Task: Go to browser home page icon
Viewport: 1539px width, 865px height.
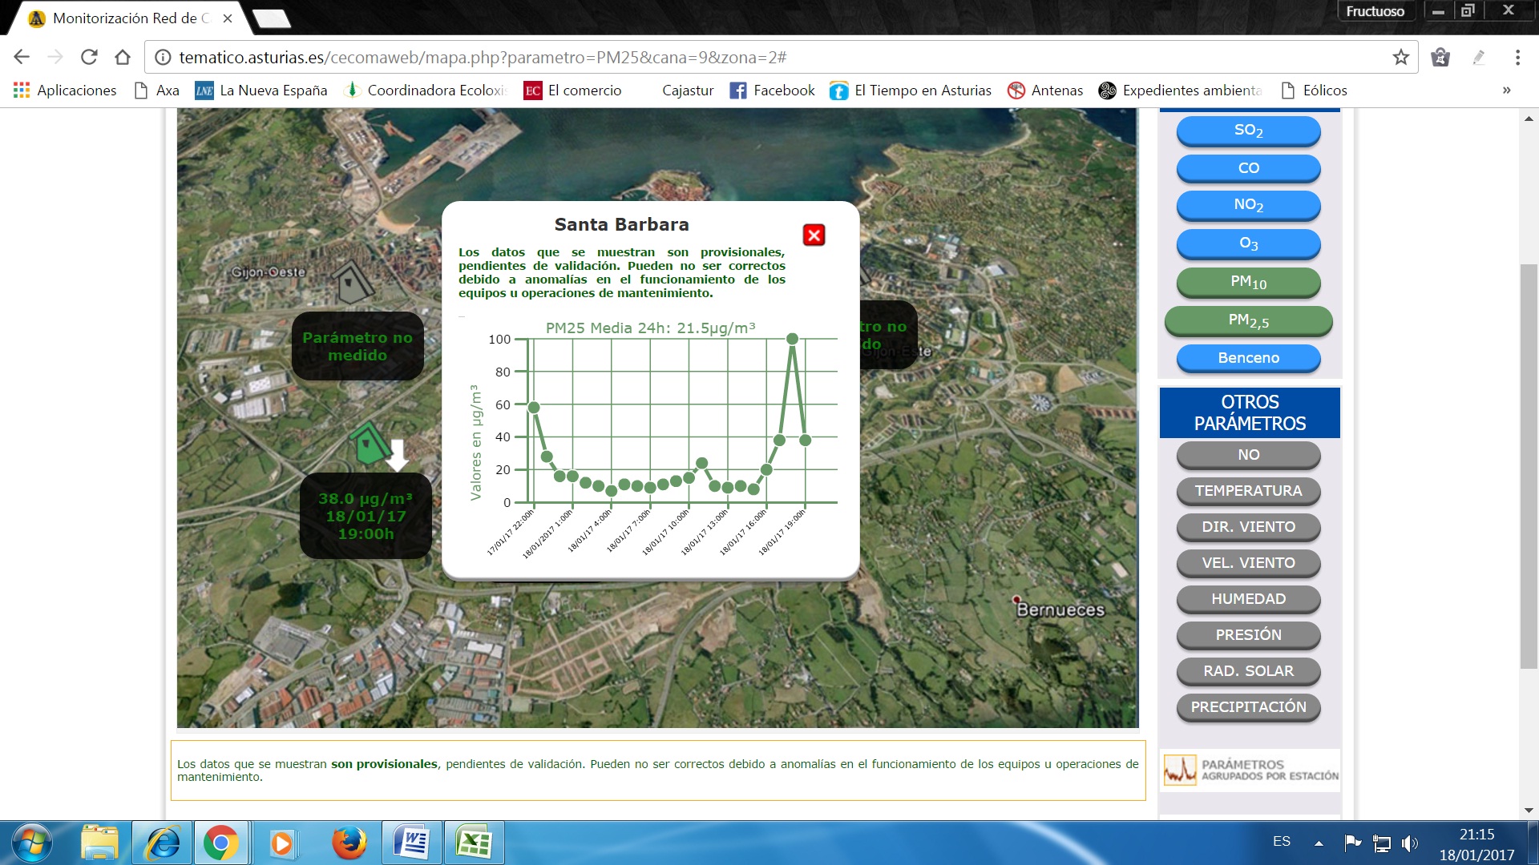Action: coord(123,58)
